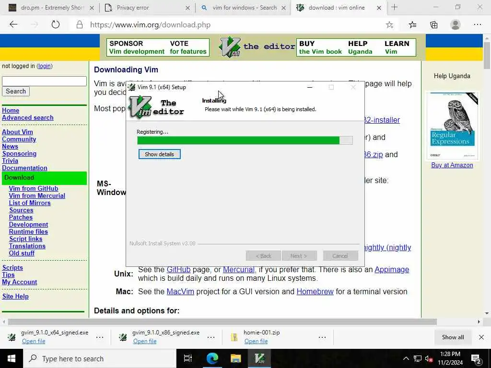Open the 'About Vim' sidebar link
491x368 pixels.
[x=17, y=132]
